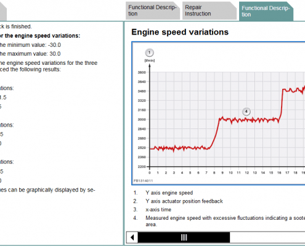305x247 pixels.
Task: Click the 'Engine speed variations' heading
Action: (x=180, y=32)
